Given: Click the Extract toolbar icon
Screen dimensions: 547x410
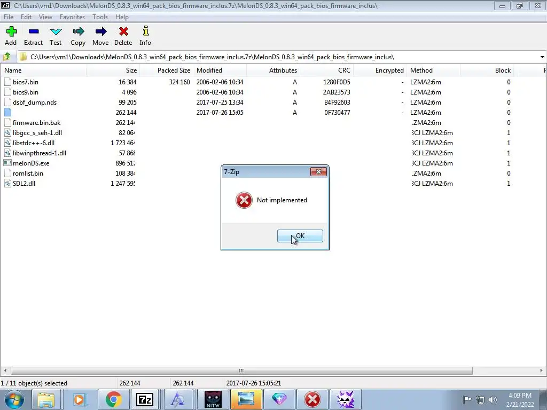Looking at the screenshot, I should (x=34, y=31).
